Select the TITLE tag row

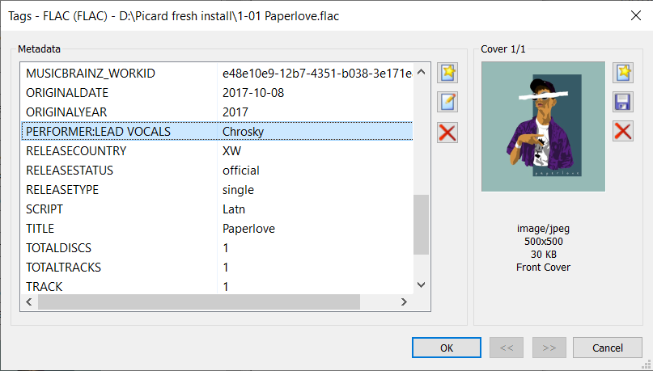click(217, 229)
